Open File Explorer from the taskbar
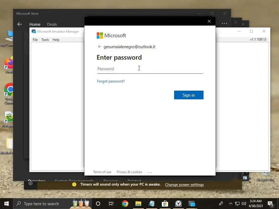The width and height of the screenshot is (279, 209). [x=138, y=204]
